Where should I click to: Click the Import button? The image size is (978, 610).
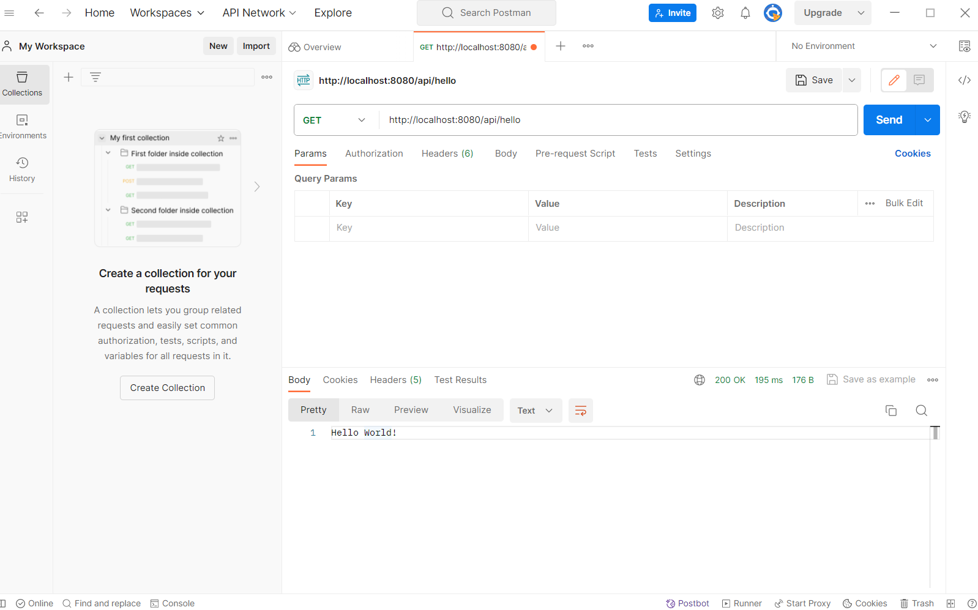[x=256, y=46]
